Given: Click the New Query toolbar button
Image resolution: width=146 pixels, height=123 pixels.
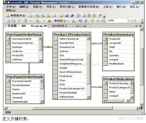Looking at the screenshot, I should (16, 15).
